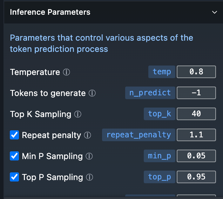Click the Top P value input field
The height and width of the screenshot is (199, 223).
pos(196,177)
